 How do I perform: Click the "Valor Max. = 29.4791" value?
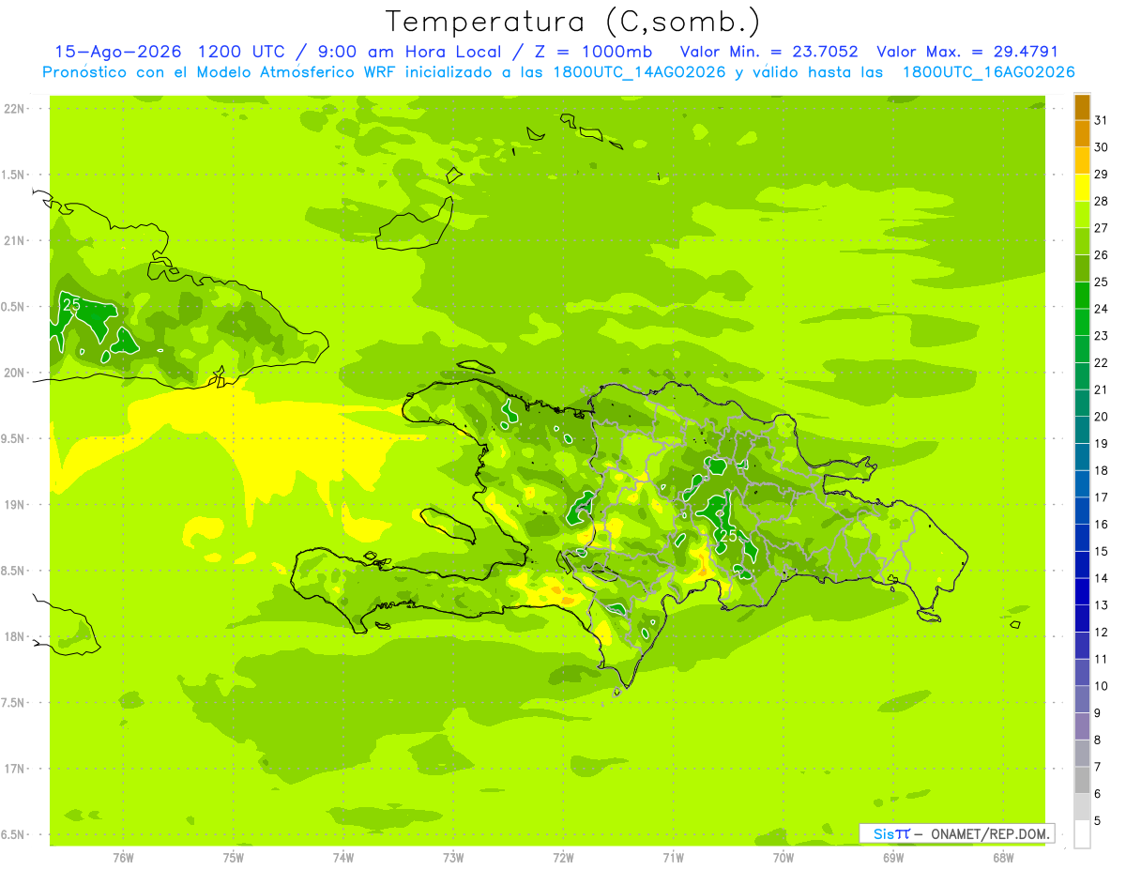coord(967,53)
